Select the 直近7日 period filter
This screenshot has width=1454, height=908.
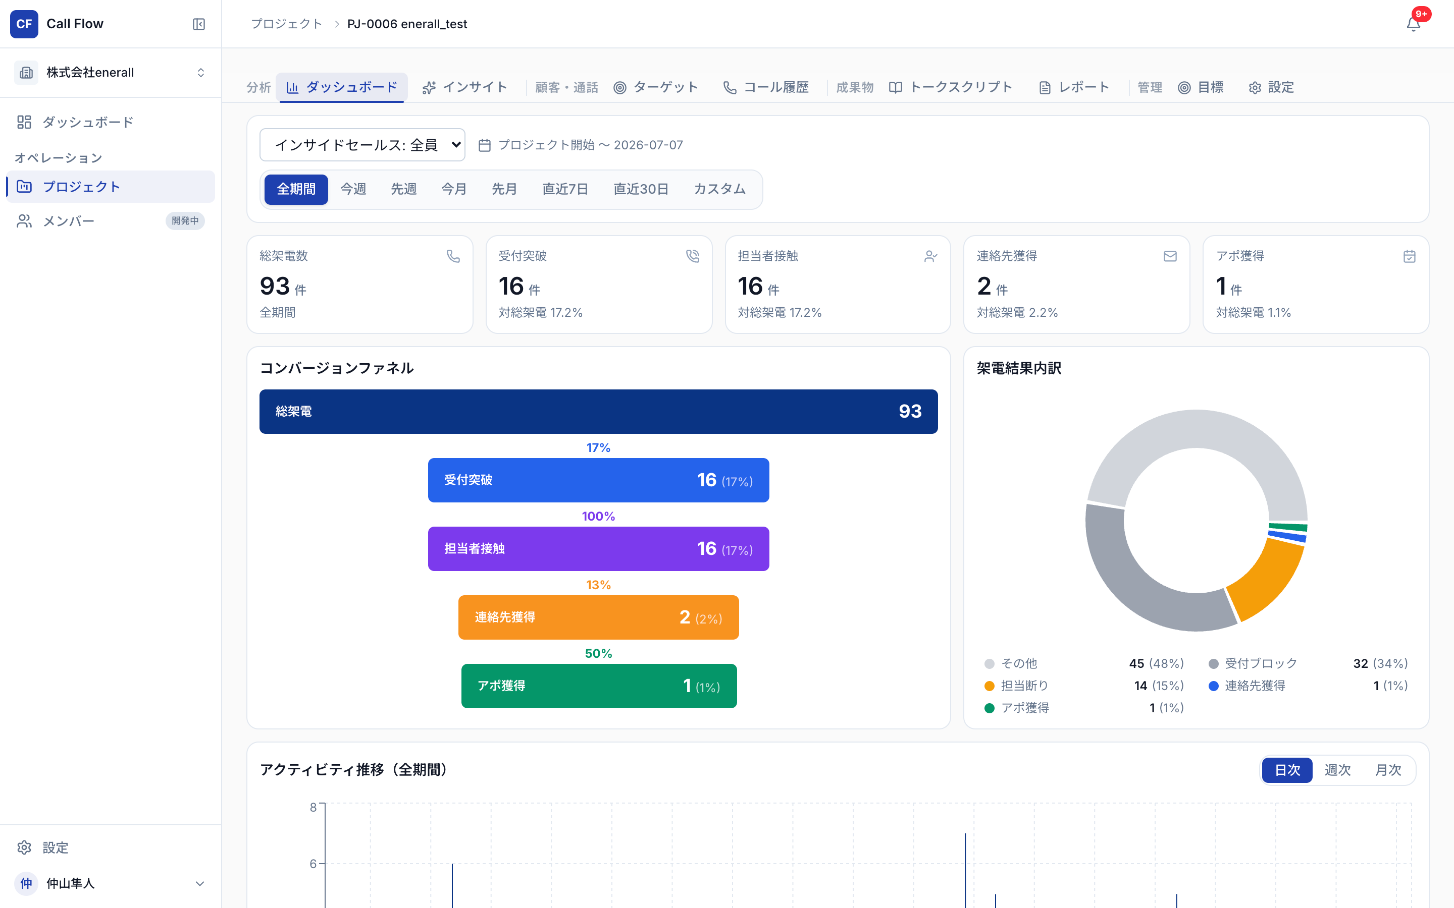pos(565,189)
